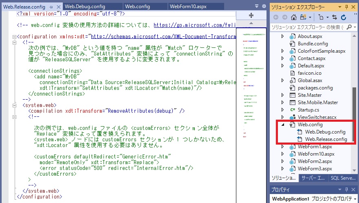This screenshot has width=359, height=203.
Task: Select Web.Release.config in Solution Explorer
Action: 326,139
